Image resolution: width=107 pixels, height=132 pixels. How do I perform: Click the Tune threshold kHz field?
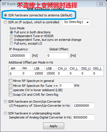point(66,85)
